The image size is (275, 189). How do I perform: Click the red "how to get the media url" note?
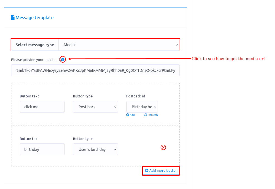[228, 59]
